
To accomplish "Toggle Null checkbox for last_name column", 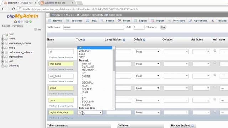I will coord(215,75).
